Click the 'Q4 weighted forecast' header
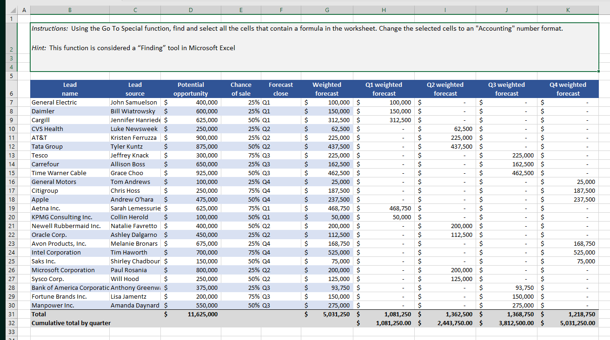Screen dimensions: 610x340 point(568,89)
